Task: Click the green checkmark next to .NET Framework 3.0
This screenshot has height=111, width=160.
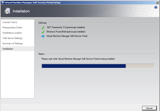Action: (43, 28)
